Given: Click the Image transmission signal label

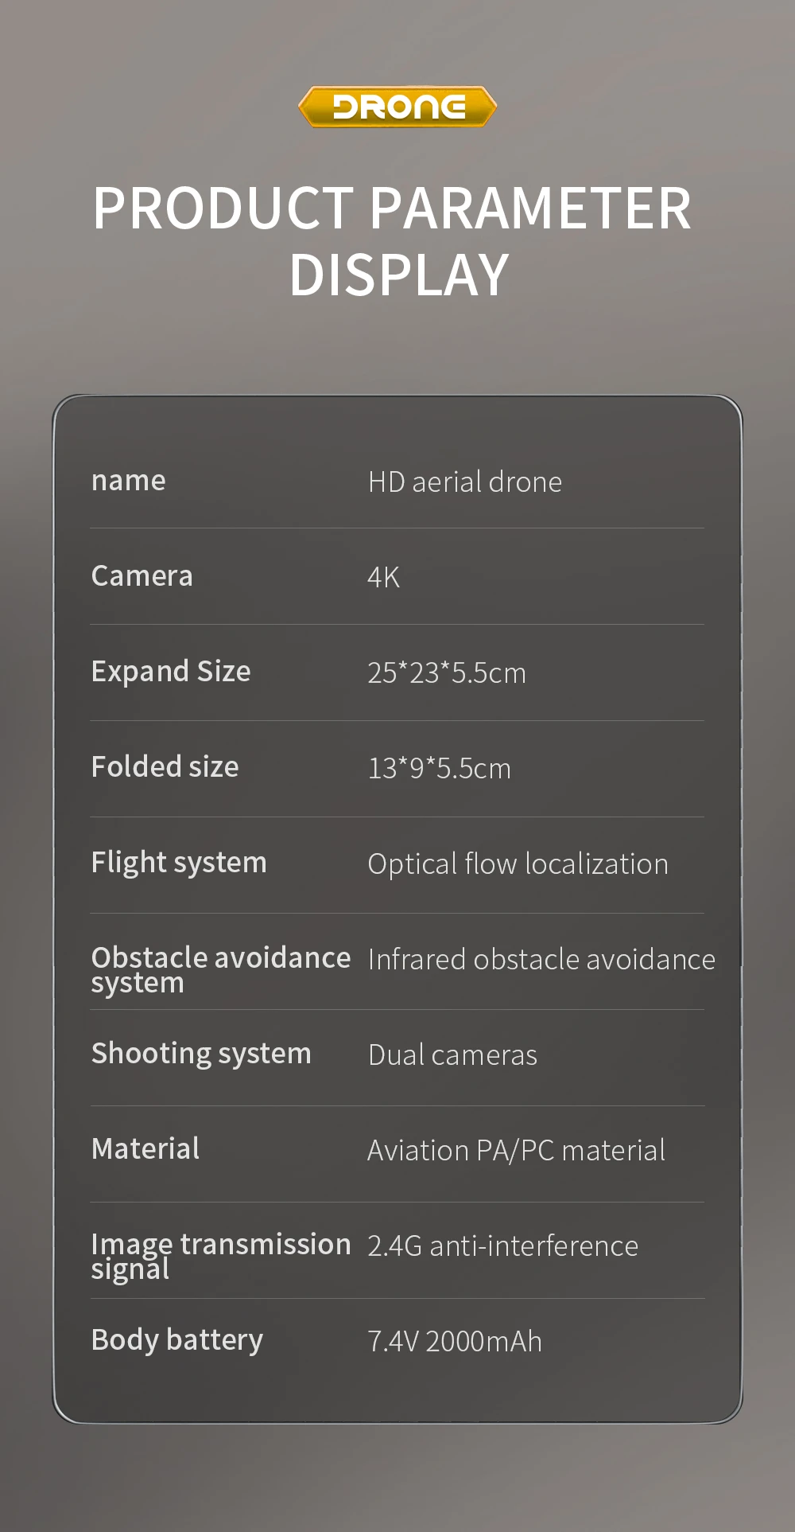Looking at the screenshot, I should point(220,1256).
